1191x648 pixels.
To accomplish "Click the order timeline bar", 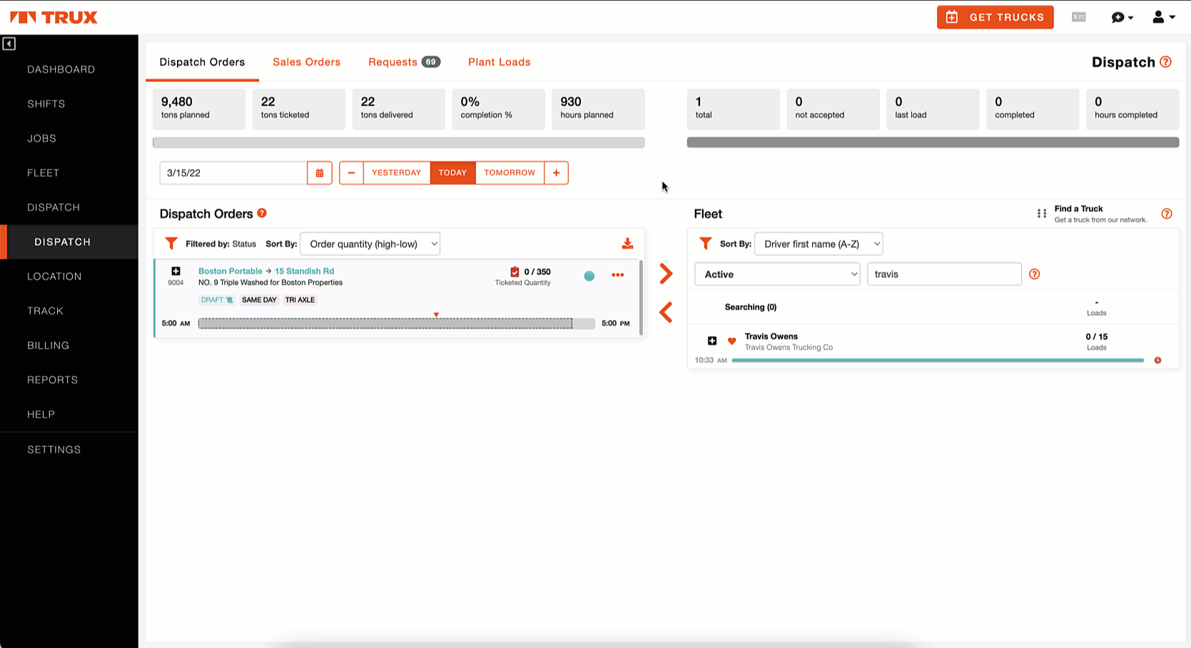I will coord(396,324).
